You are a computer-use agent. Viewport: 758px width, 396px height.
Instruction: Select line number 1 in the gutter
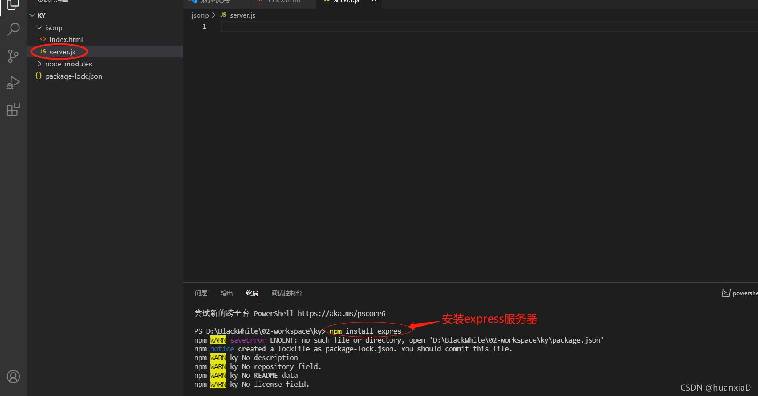204,27
